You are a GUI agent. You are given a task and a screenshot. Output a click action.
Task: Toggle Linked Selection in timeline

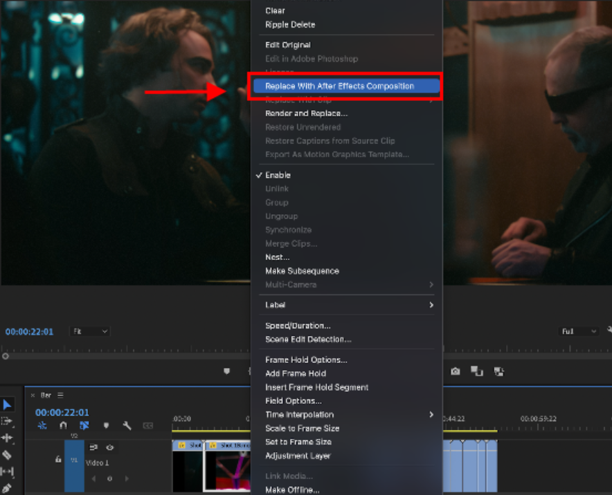[x=84, y=426]
